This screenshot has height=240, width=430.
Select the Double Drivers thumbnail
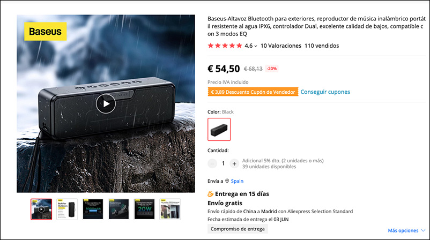tap(118, 209)
